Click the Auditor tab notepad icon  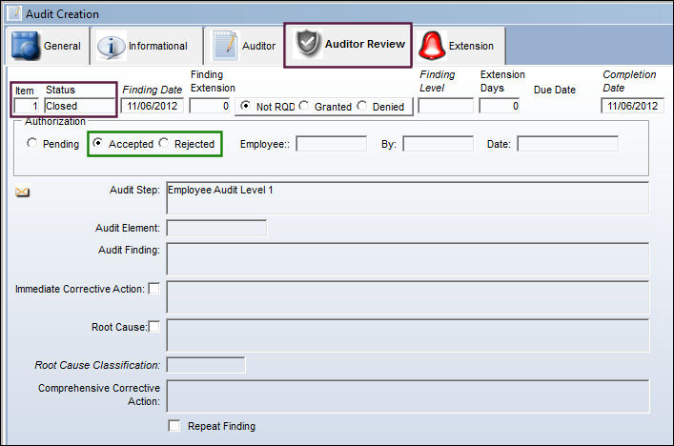click(x=225, y=45)
